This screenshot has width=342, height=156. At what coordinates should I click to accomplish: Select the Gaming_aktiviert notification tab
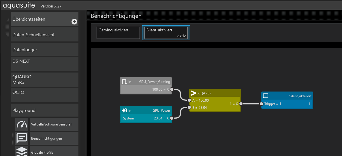click(118, 33)
